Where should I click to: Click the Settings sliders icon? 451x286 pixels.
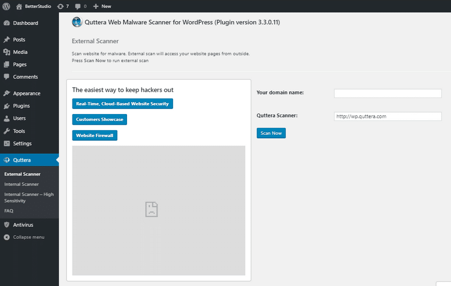(x=7, y=144)
